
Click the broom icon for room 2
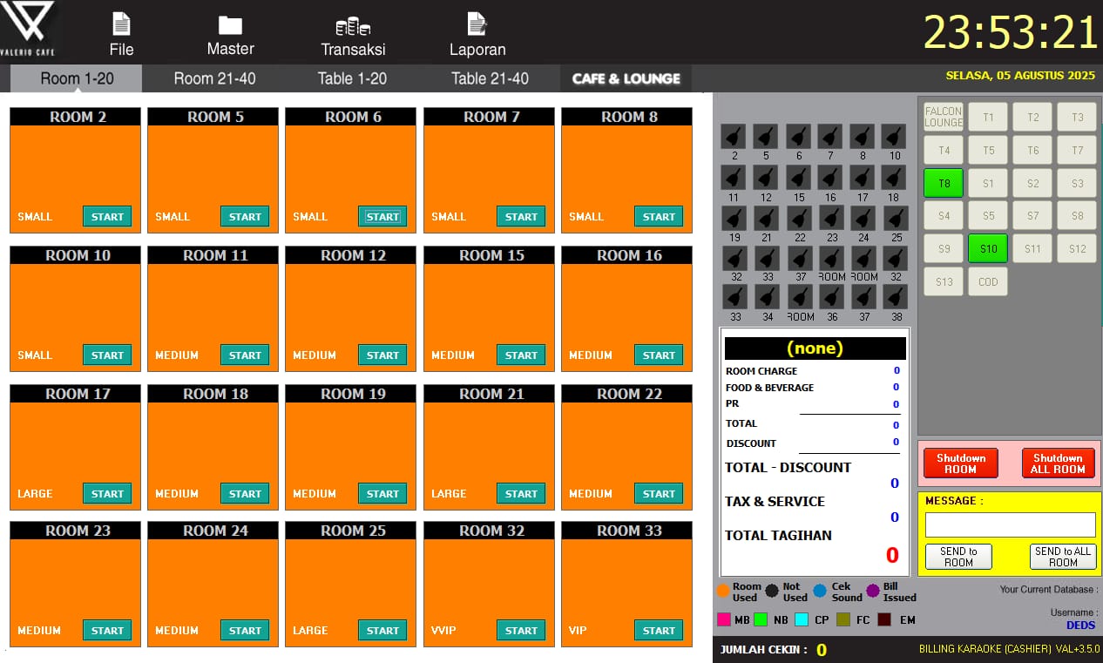coord(734,137)
